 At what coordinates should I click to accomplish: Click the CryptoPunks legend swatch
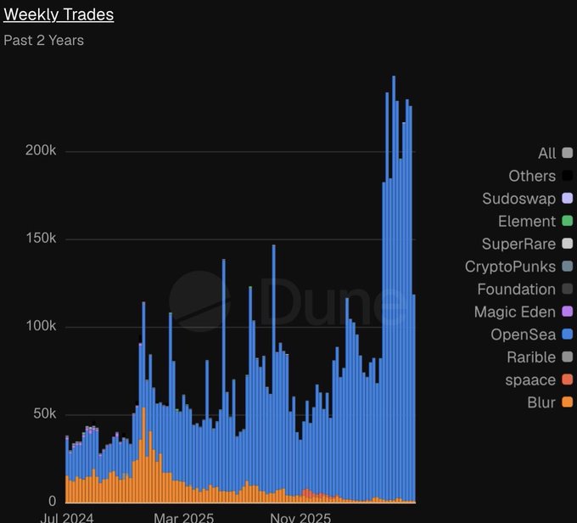(568, 267)
